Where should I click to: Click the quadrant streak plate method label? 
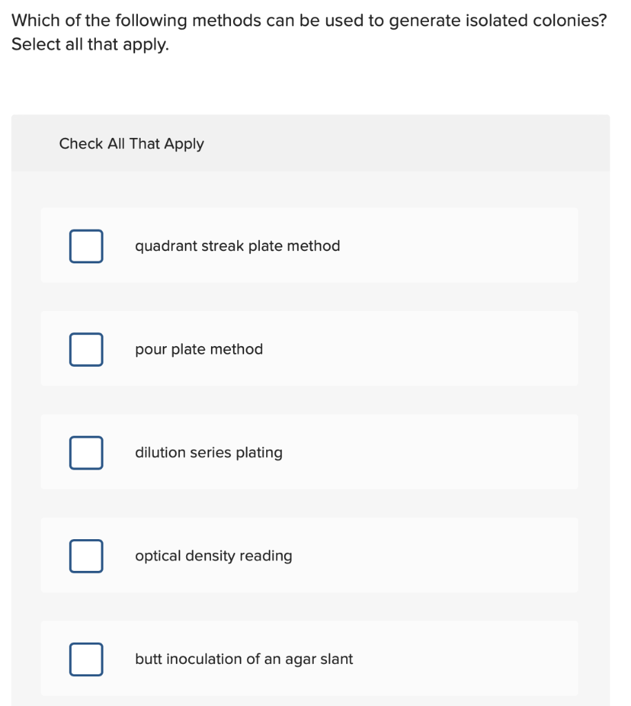[x=237, y=245]
